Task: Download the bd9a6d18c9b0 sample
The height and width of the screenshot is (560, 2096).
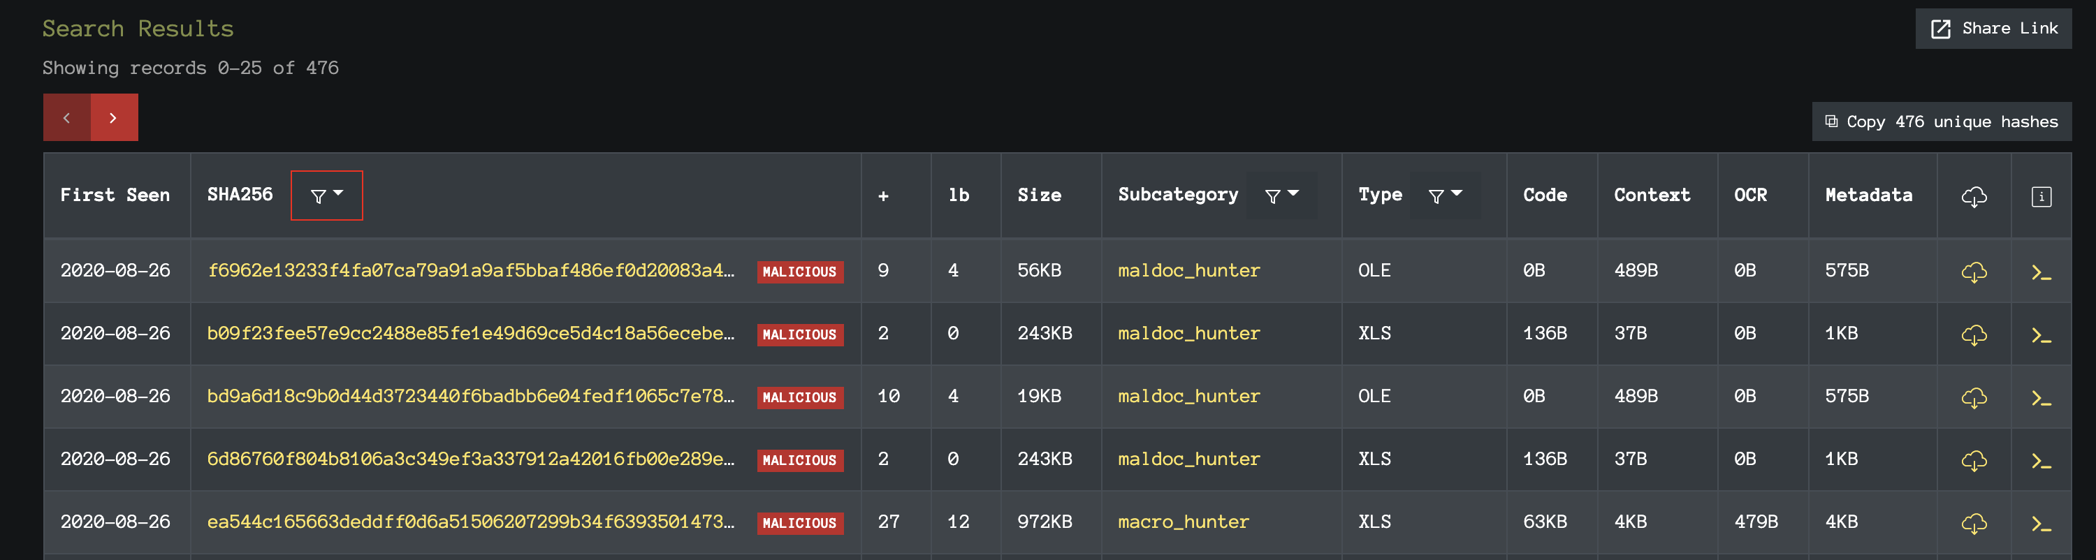Action: (1974, 397)
